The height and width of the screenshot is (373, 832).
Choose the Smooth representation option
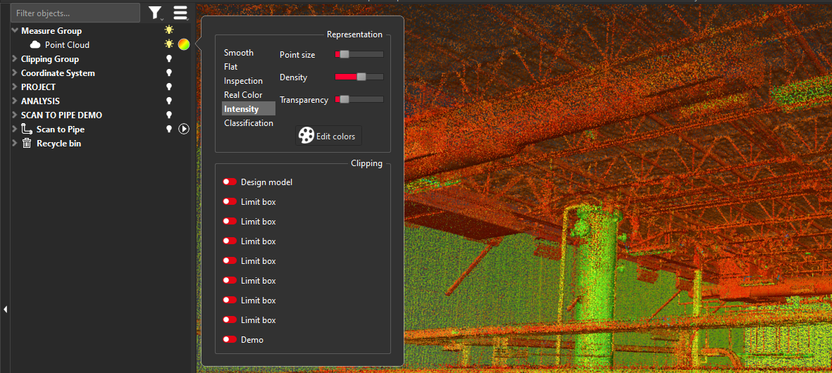[x=239, y=53]
